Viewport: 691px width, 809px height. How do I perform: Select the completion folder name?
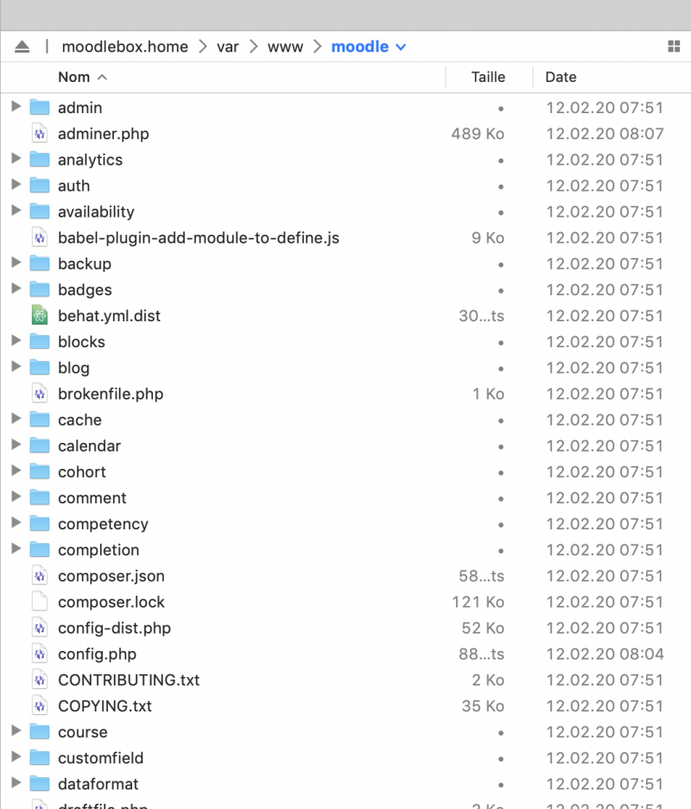point(98,550)
